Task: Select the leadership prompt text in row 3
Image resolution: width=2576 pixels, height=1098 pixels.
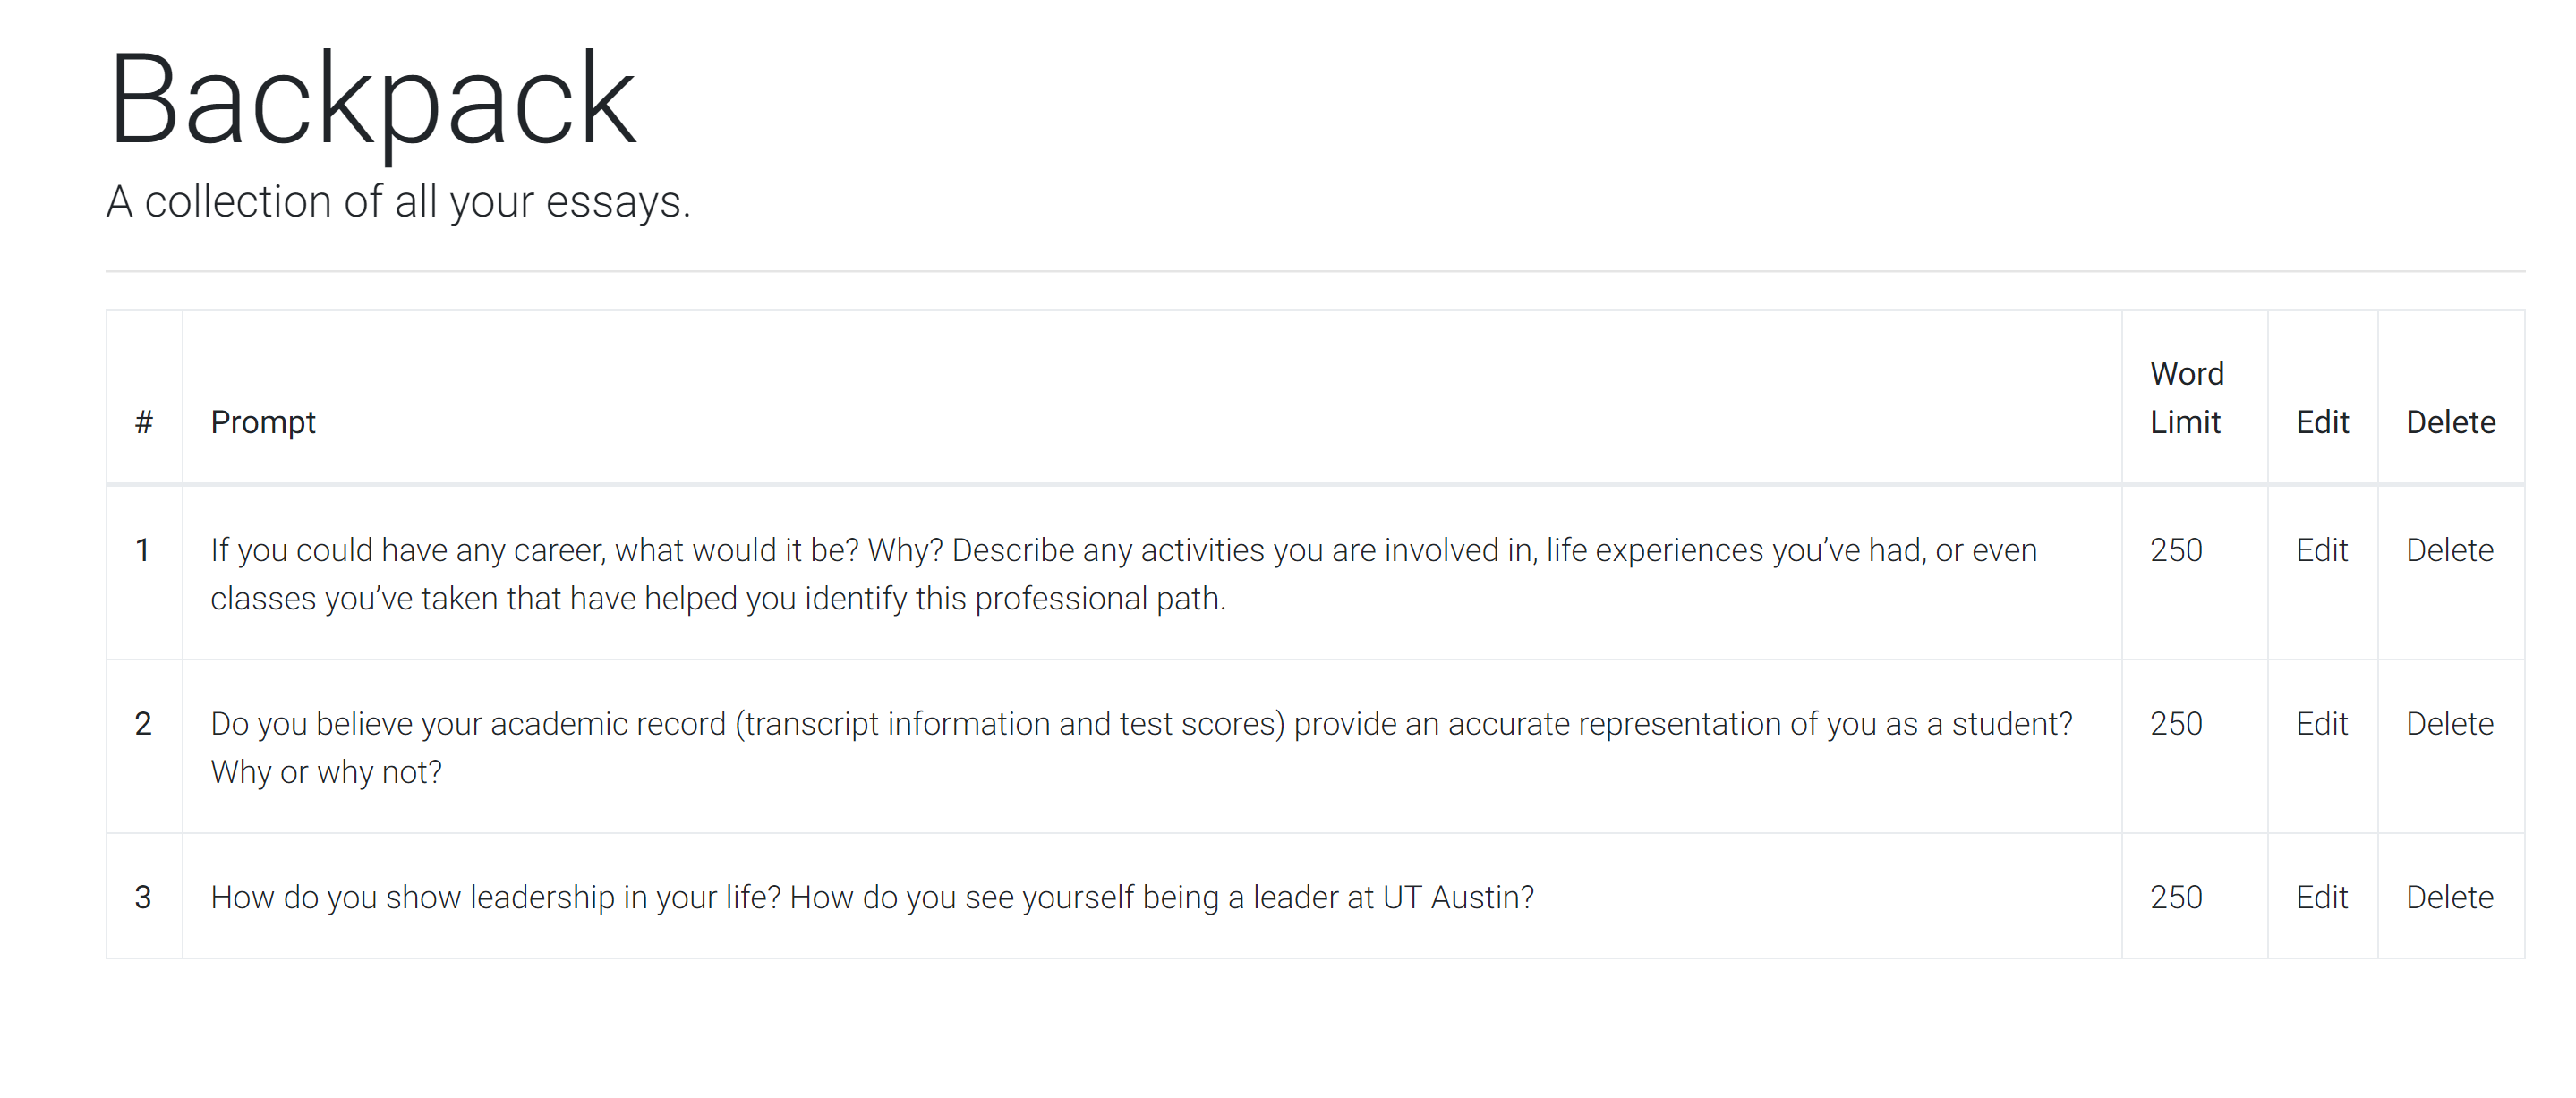Action: (x=872, y=897)
